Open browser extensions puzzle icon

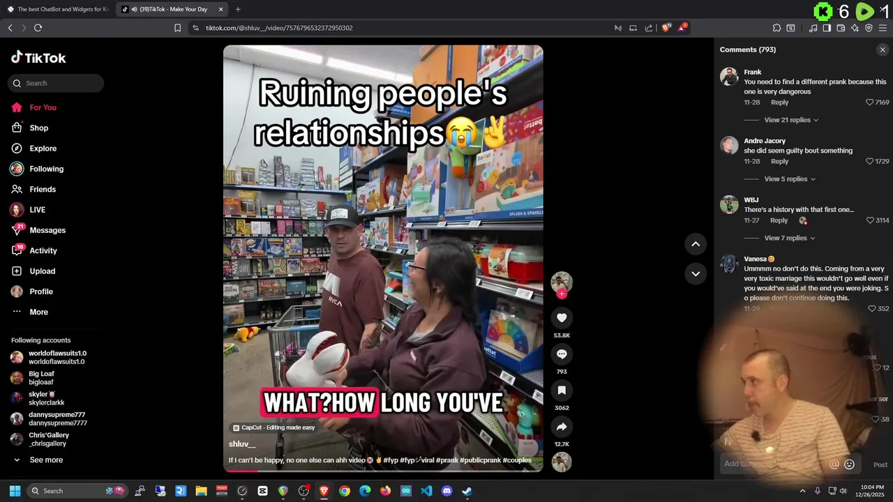776,28
